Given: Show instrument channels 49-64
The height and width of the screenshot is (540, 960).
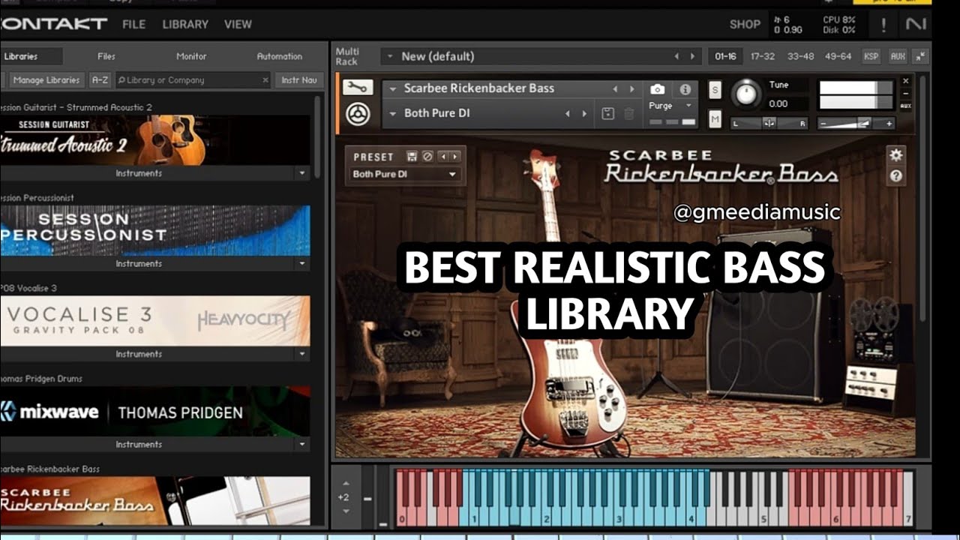Looking at the screenshot, I should (838, 56).
